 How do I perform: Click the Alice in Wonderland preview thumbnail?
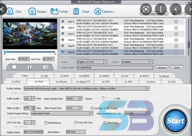(x=30, y=34)
